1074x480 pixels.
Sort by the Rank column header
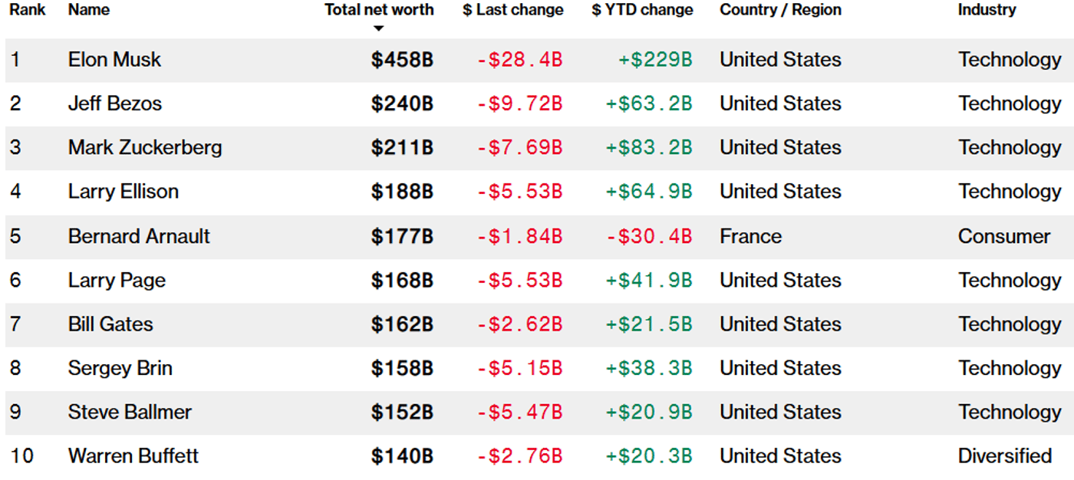27,10
